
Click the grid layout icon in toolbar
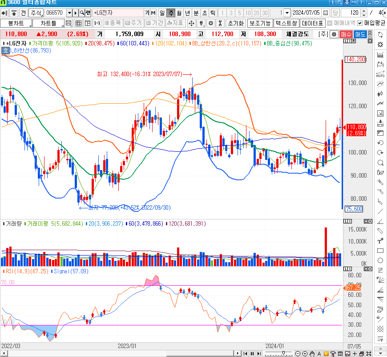click(x=78, y=23)
